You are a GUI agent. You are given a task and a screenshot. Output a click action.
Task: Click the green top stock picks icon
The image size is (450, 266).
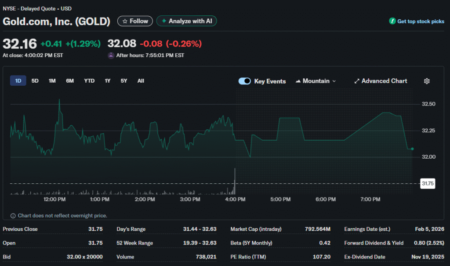point(392,21)
